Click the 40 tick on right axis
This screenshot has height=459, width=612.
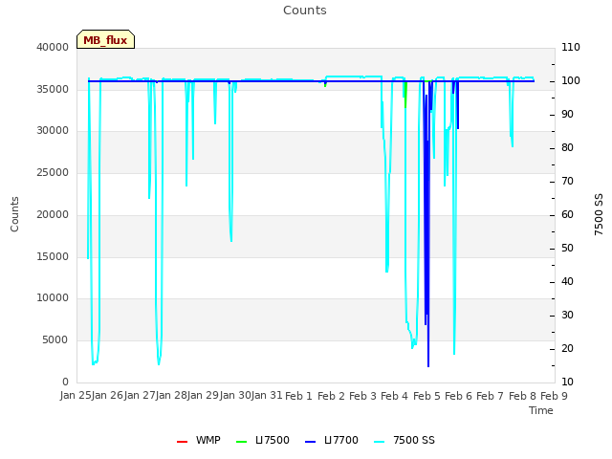(567, 281)
